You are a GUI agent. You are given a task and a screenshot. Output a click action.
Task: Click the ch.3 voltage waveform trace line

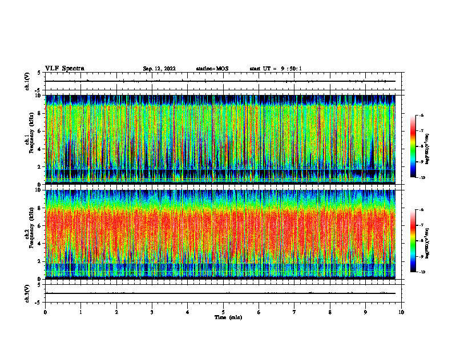click(x=220, y=293)
